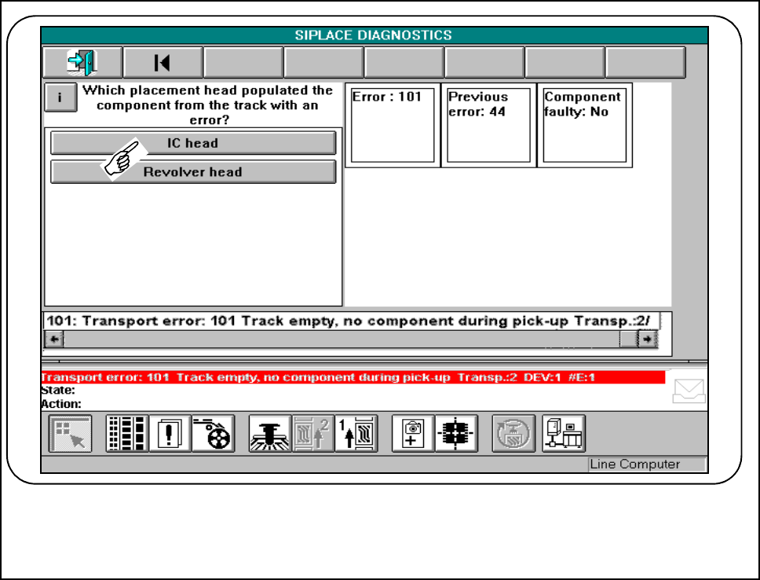Select the IC head option
Viewport: 760px width, 580px height.
(193, 143)
